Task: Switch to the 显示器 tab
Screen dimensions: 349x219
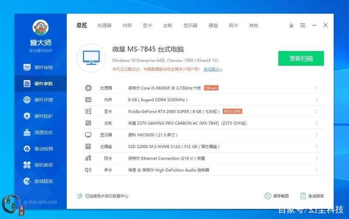Action: (190, 26)
